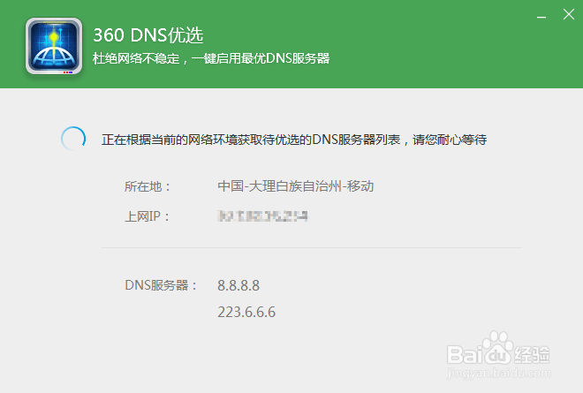This screenshot has height=393, width=583.
Task: Click the DNS address 8.8.8.8
Action: tap(238, 285)
